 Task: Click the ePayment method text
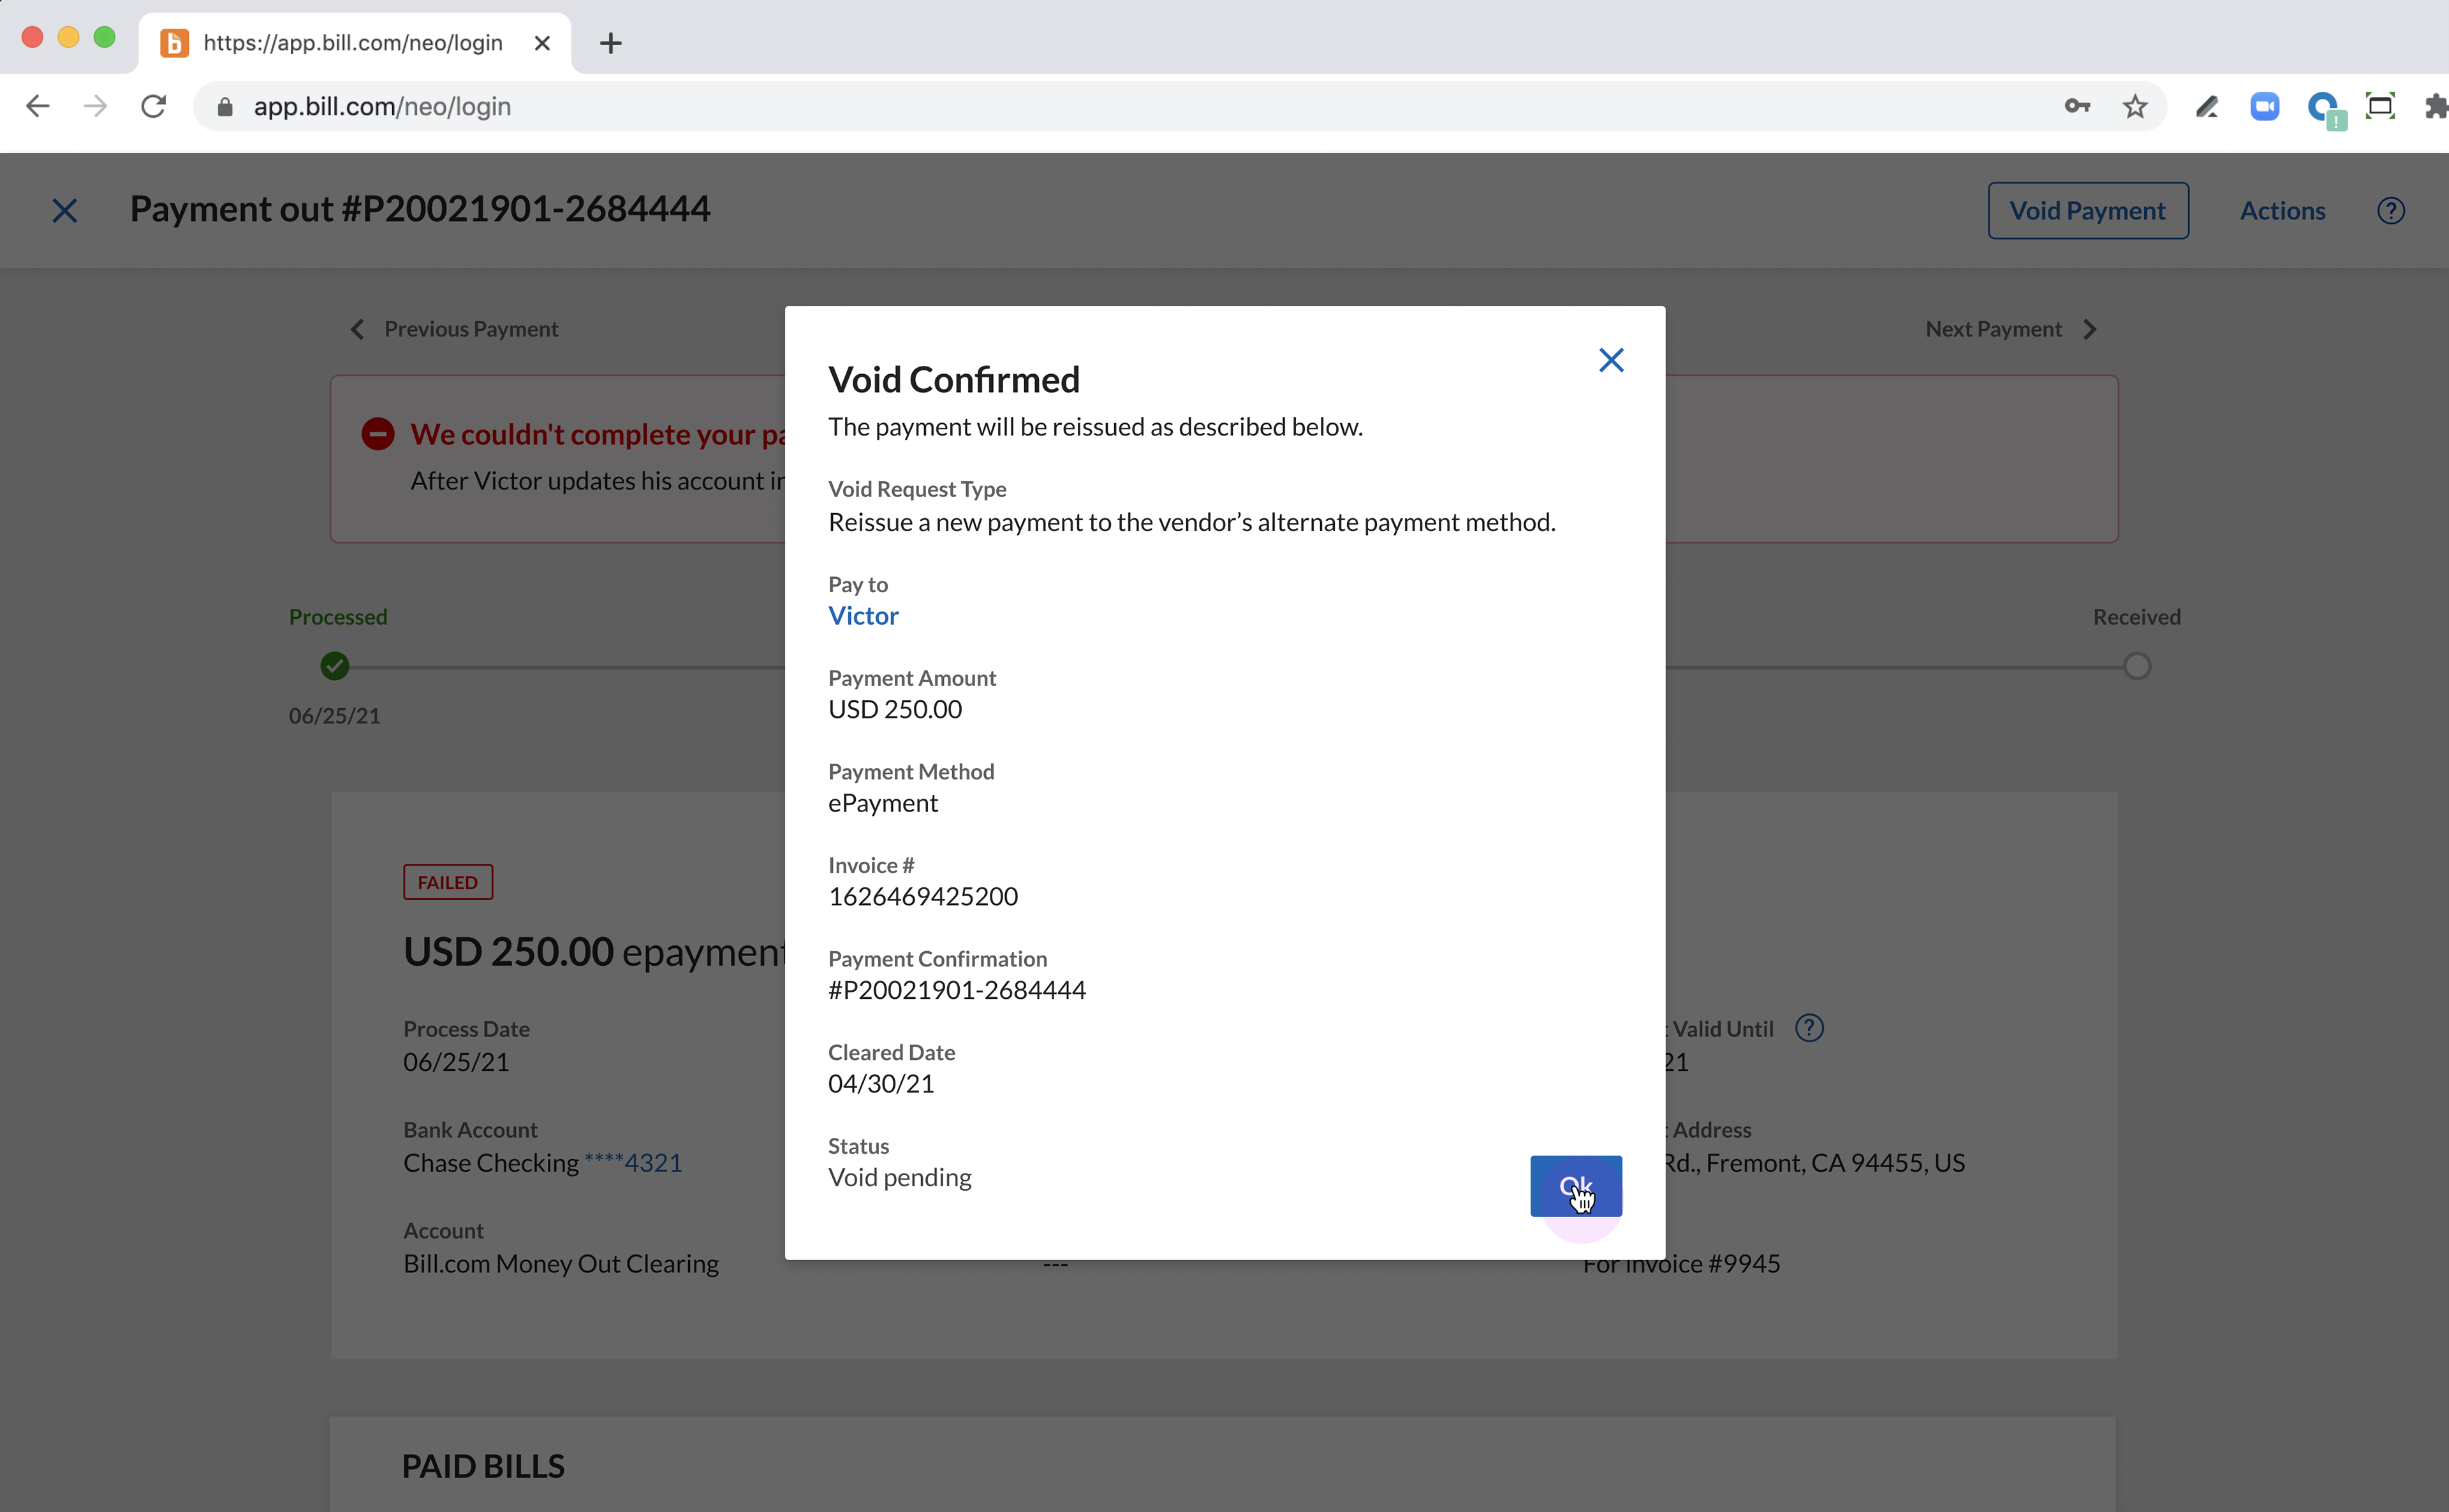pyautogui.click(x=883, y=803)
